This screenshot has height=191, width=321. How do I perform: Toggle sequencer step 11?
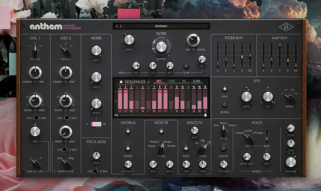pyautogui.click(x=177, y=87)
